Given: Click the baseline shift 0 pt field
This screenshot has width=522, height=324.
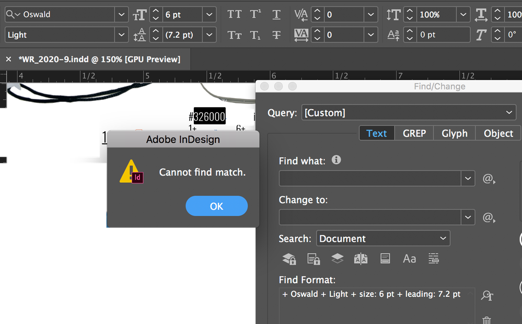Looking at the screenshot, I should pos(444,35).
